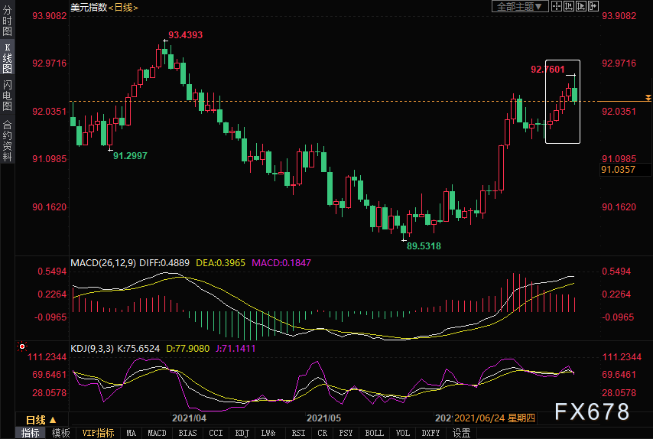Switch to the 模板 templates tab
The image size is (653, 439).
61,433
